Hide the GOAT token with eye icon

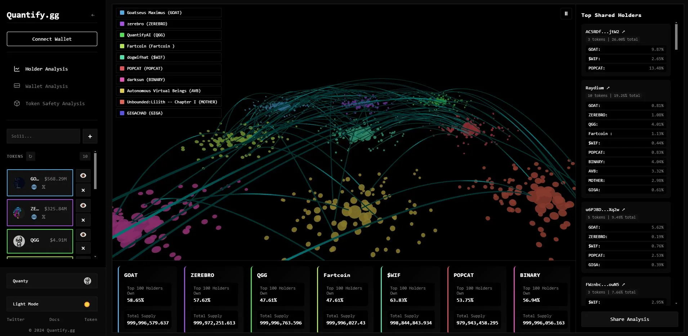(83, 175)
